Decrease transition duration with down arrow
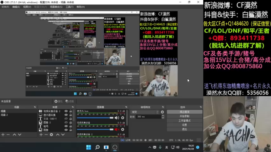 [163, 118]
